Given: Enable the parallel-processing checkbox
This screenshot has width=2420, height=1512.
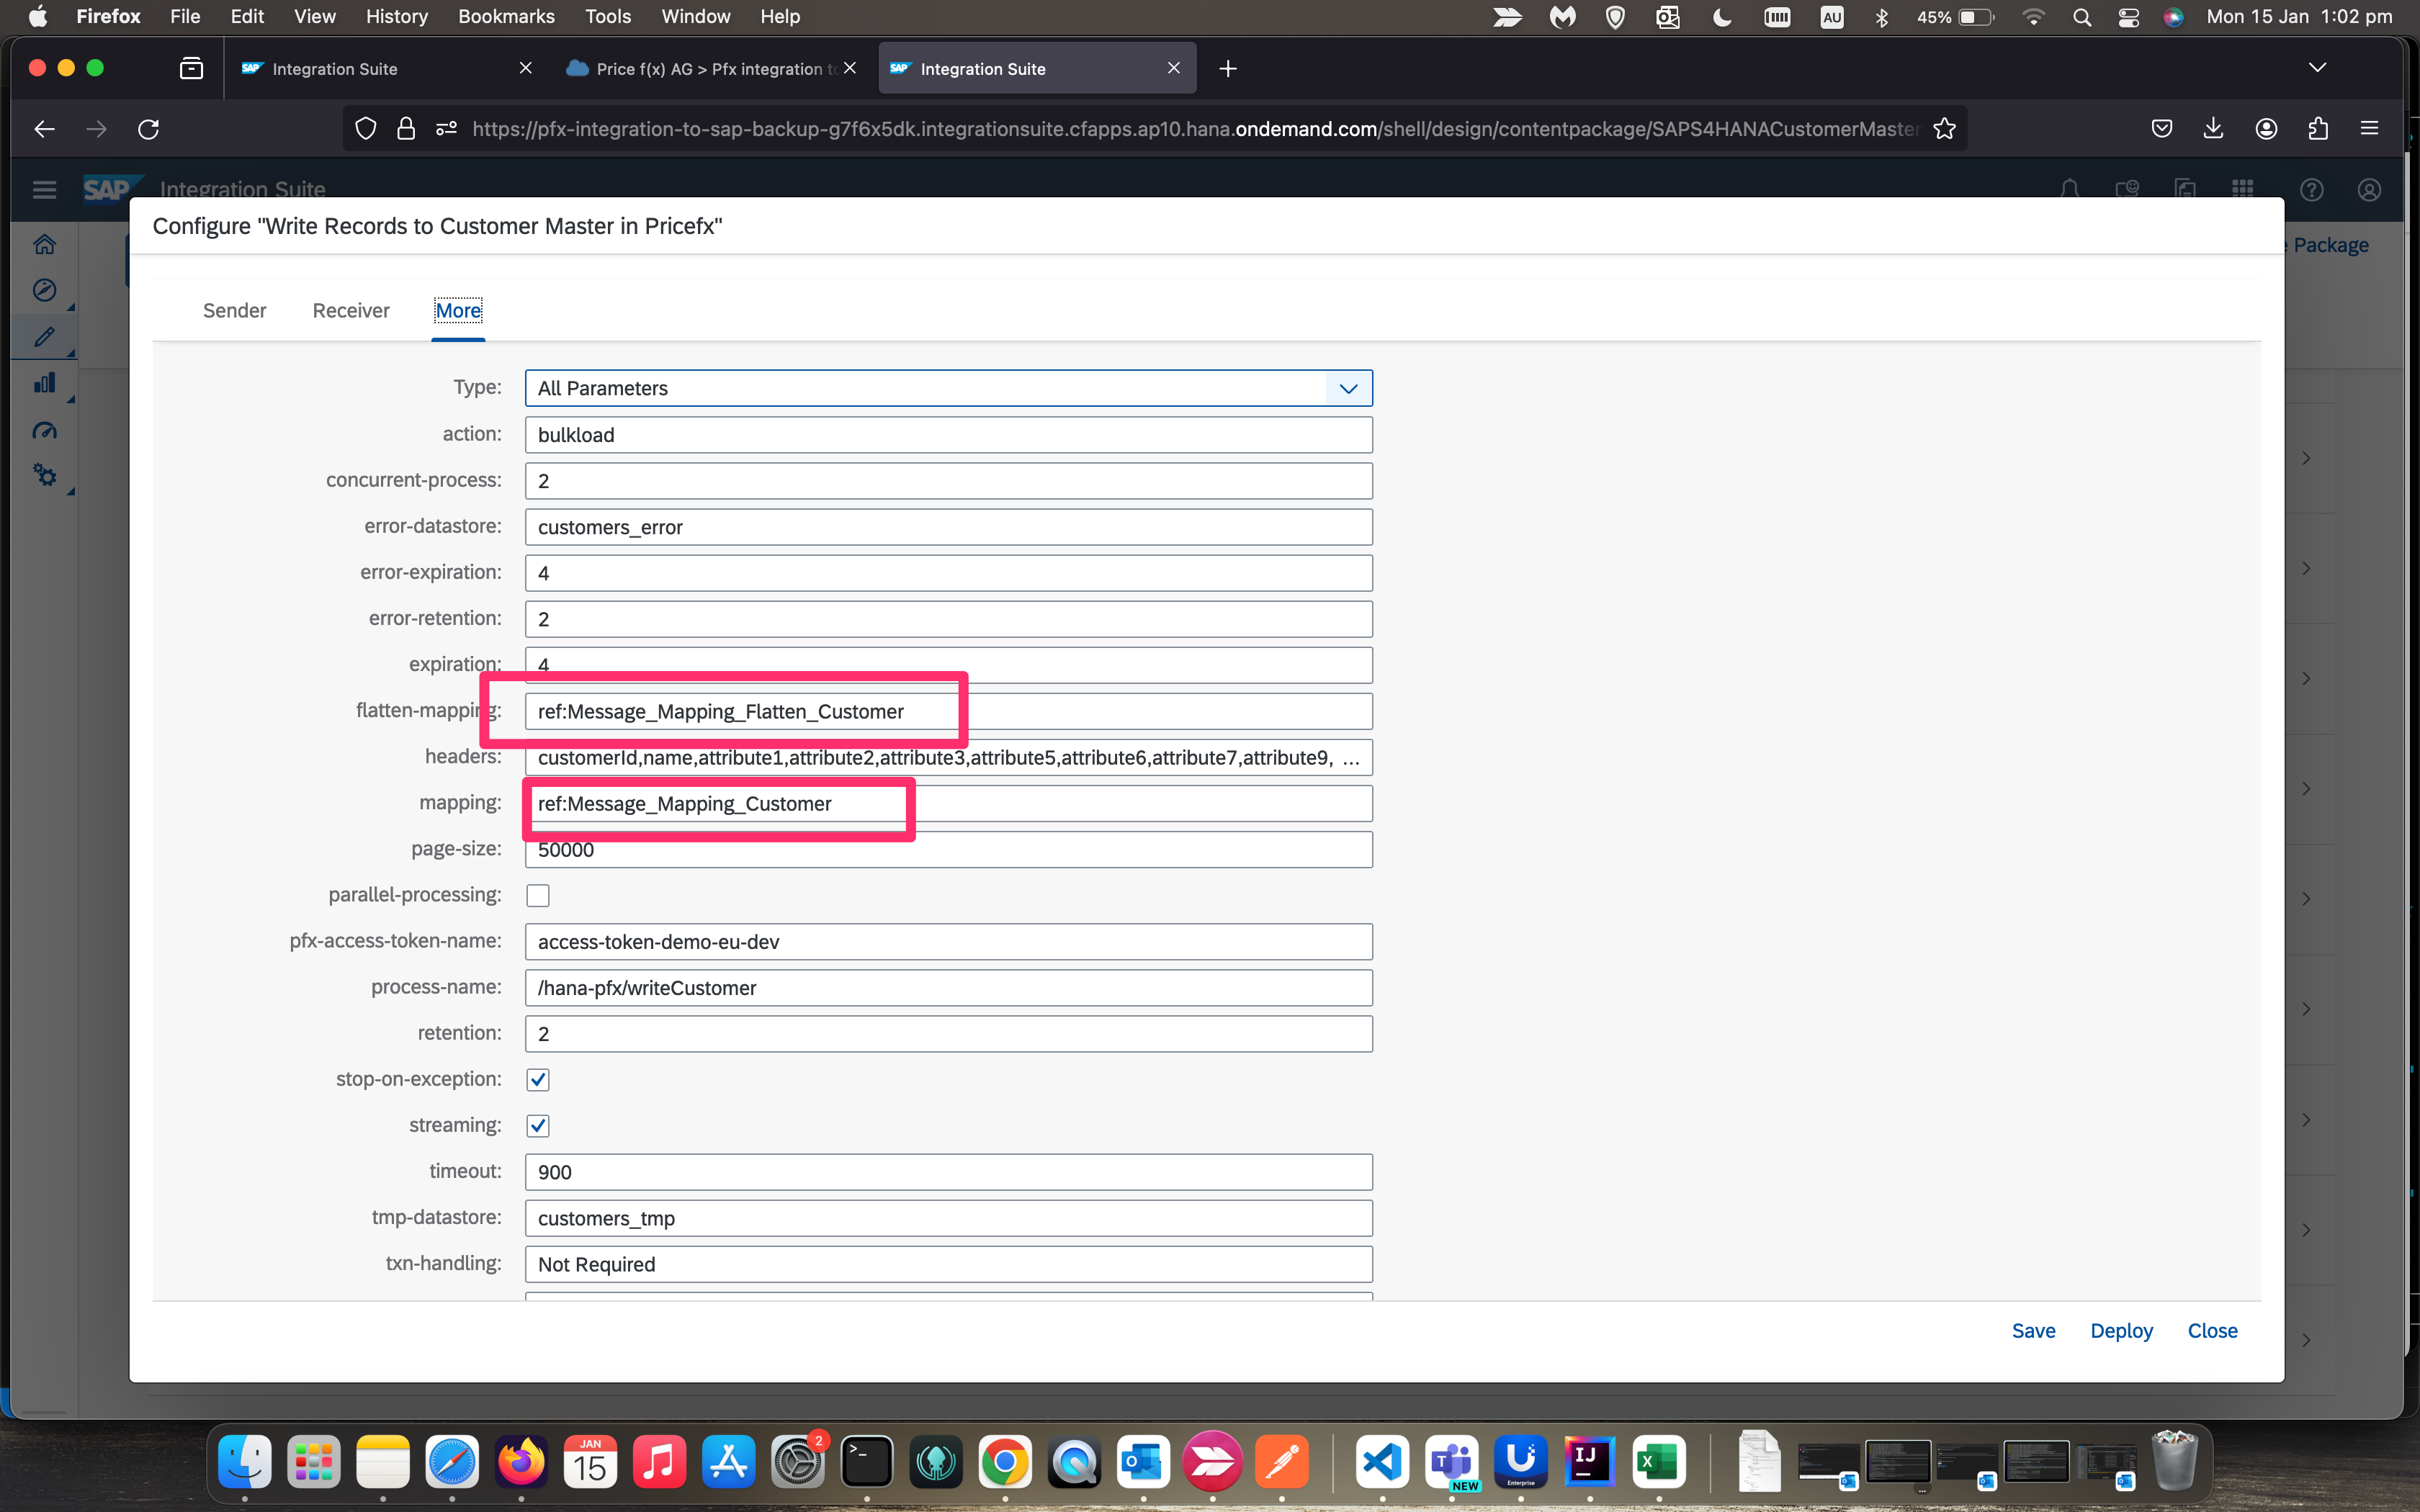Looking at the screenshot, I should coord(538,896).
